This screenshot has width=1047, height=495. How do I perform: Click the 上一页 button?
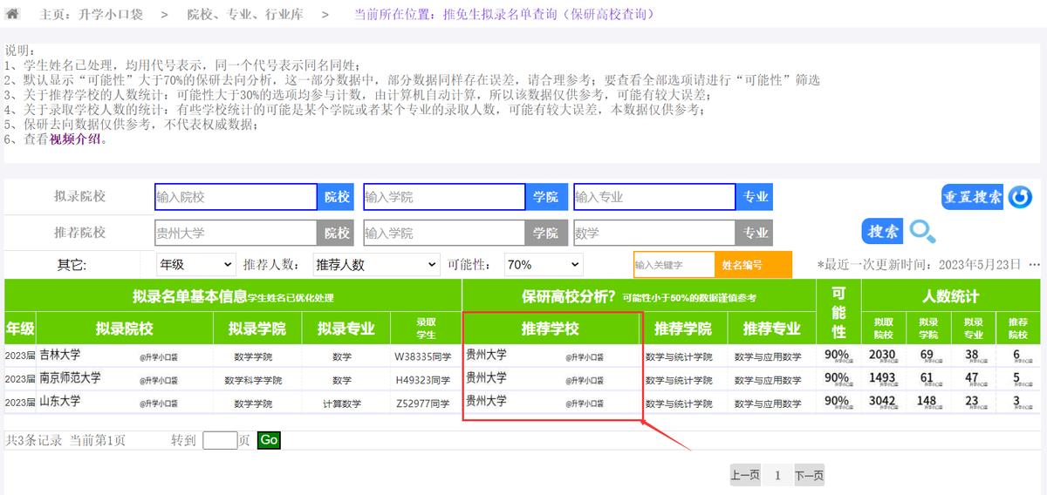(x=745, y=476)
